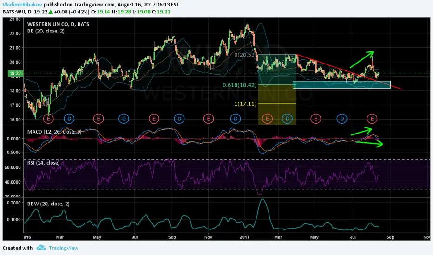
Task: Click the MACD 0.0000 axis value
Action: tap(13, 139)
